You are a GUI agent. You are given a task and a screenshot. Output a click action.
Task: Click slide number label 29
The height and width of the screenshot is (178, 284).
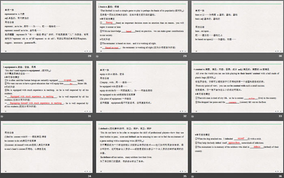(185, 56)
